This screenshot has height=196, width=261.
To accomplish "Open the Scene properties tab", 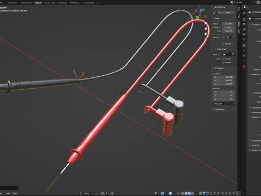I will pyautogui.click(x=244, y=34).
